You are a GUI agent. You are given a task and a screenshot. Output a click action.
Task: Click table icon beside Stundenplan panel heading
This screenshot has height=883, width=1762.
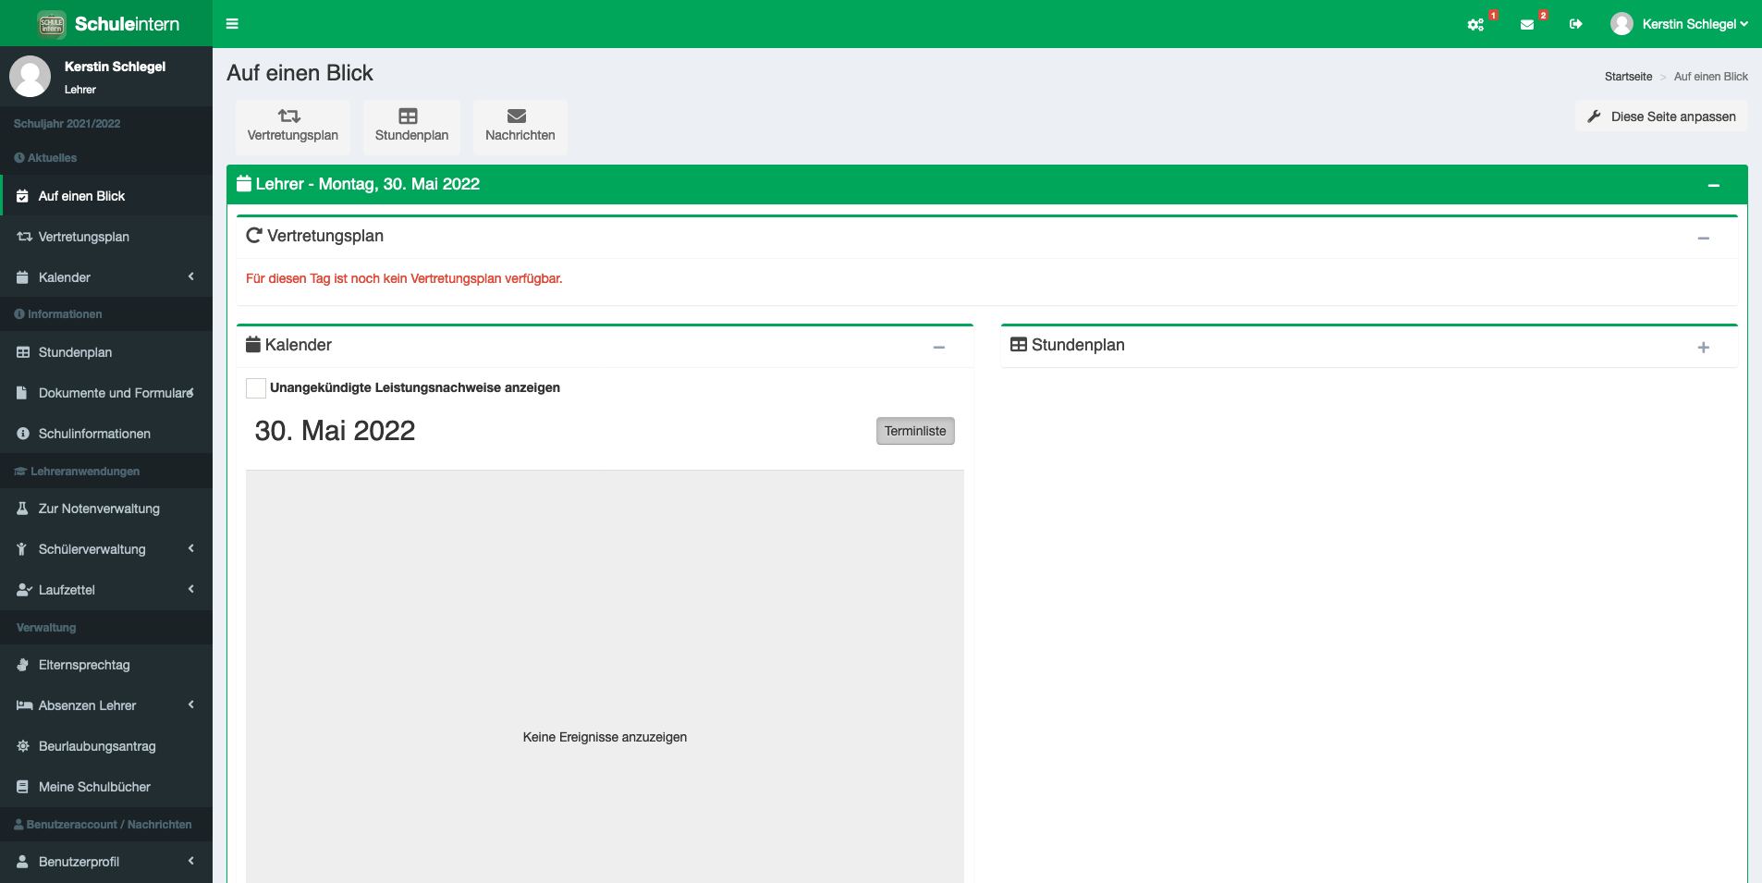pyautogui.click(x=1019, y=345)
